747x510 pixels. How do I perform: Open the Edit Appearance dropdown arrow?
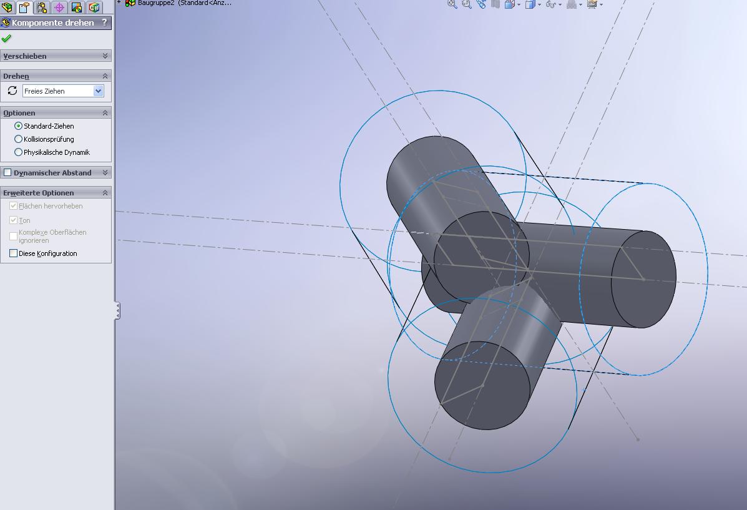point(581,5)
